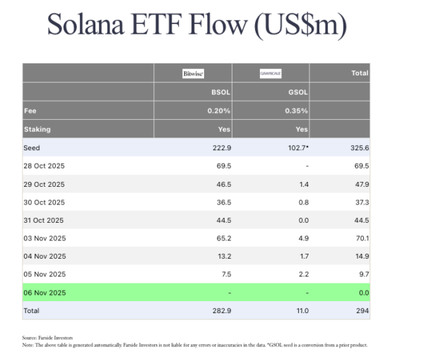The height and width of the screenshot is (361, 443).
Task: Select the Staking row label
Action: (37, 129)
